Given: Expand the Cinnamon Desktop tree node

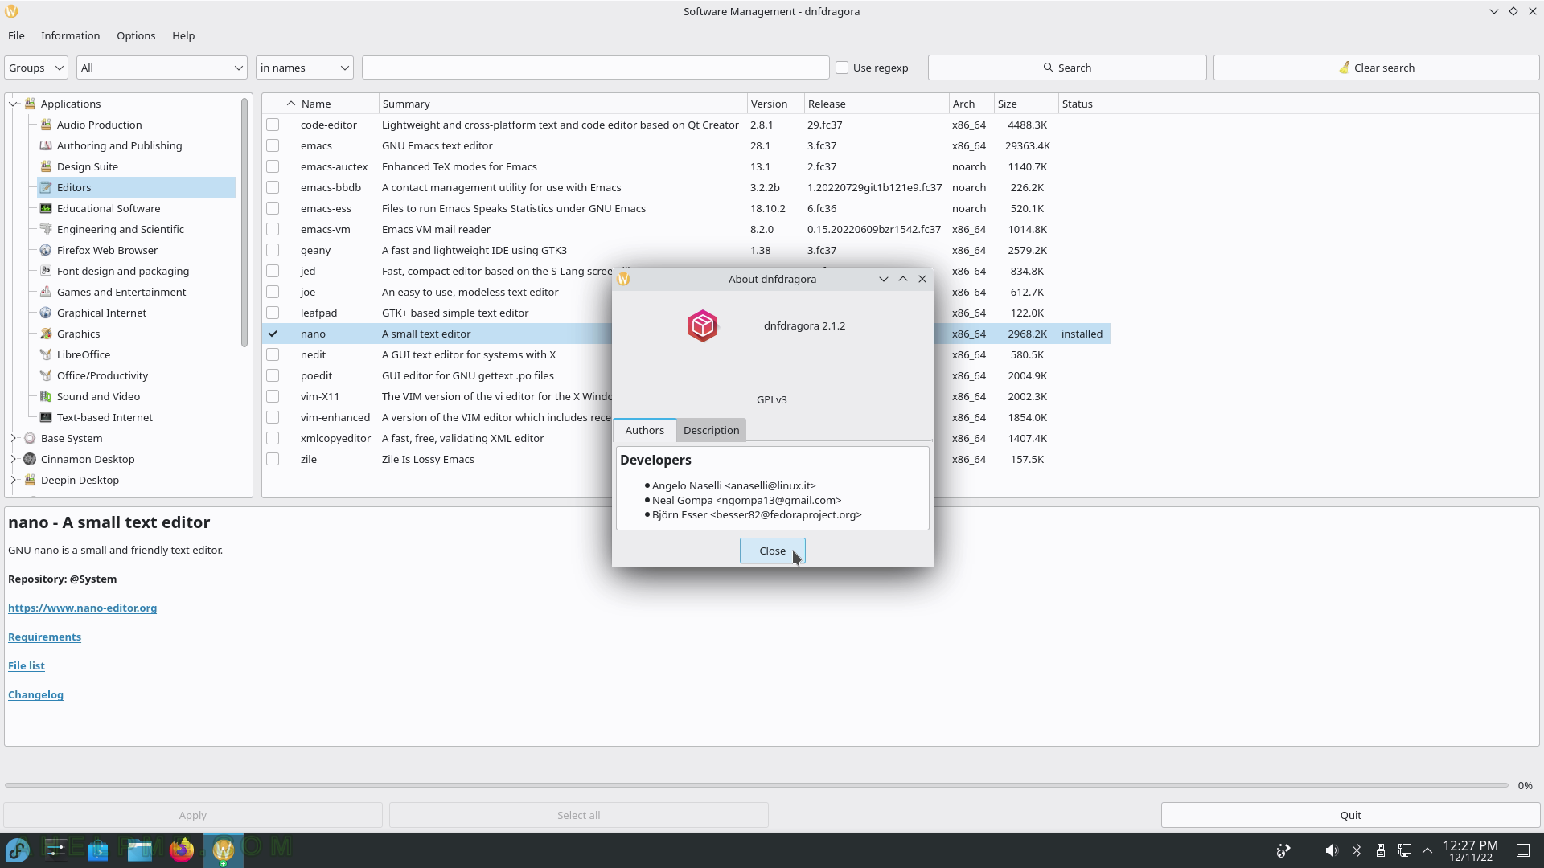Looking at the screenshot, I should pyautogui.click(x=14, y=459).
